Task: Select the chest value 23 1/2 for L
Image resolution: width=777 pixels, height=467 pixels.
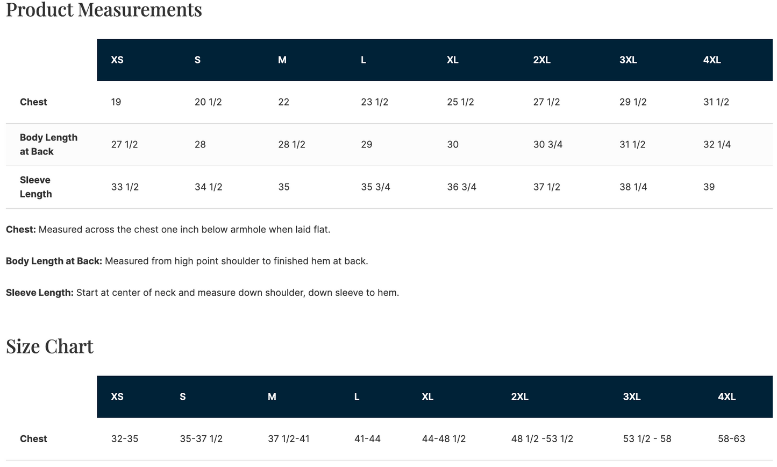Action: tap(374, 102)
